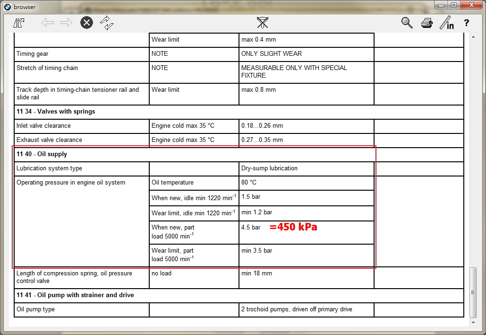Stop loading with the black X button

coord(86,23)
